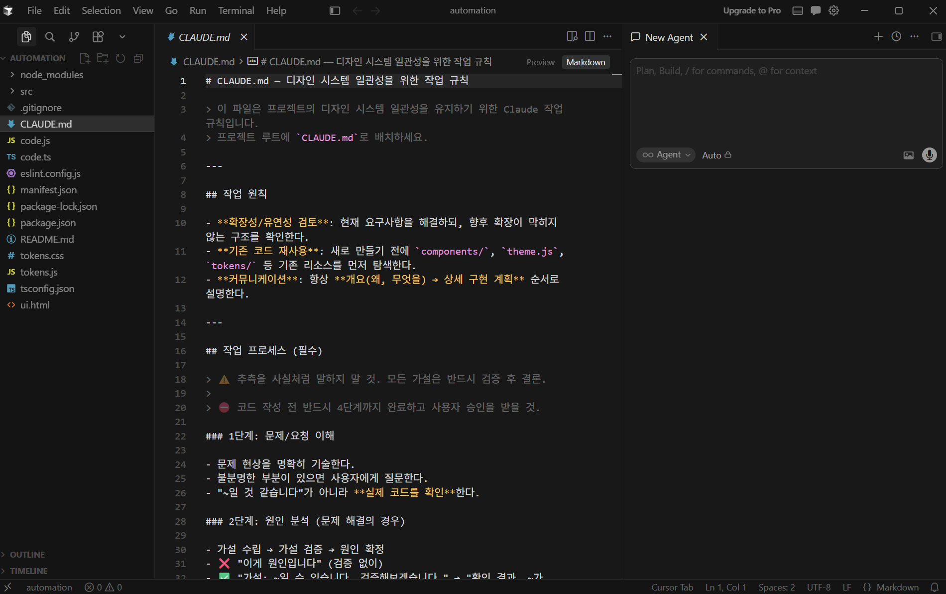
Task: Click the Upgrade to Pro button
Action: (752, 10)
